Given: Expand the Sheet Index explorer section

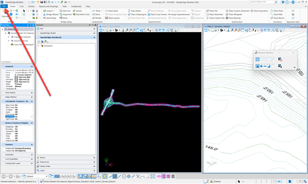Looking at the screenshot, I should [66, 166].
